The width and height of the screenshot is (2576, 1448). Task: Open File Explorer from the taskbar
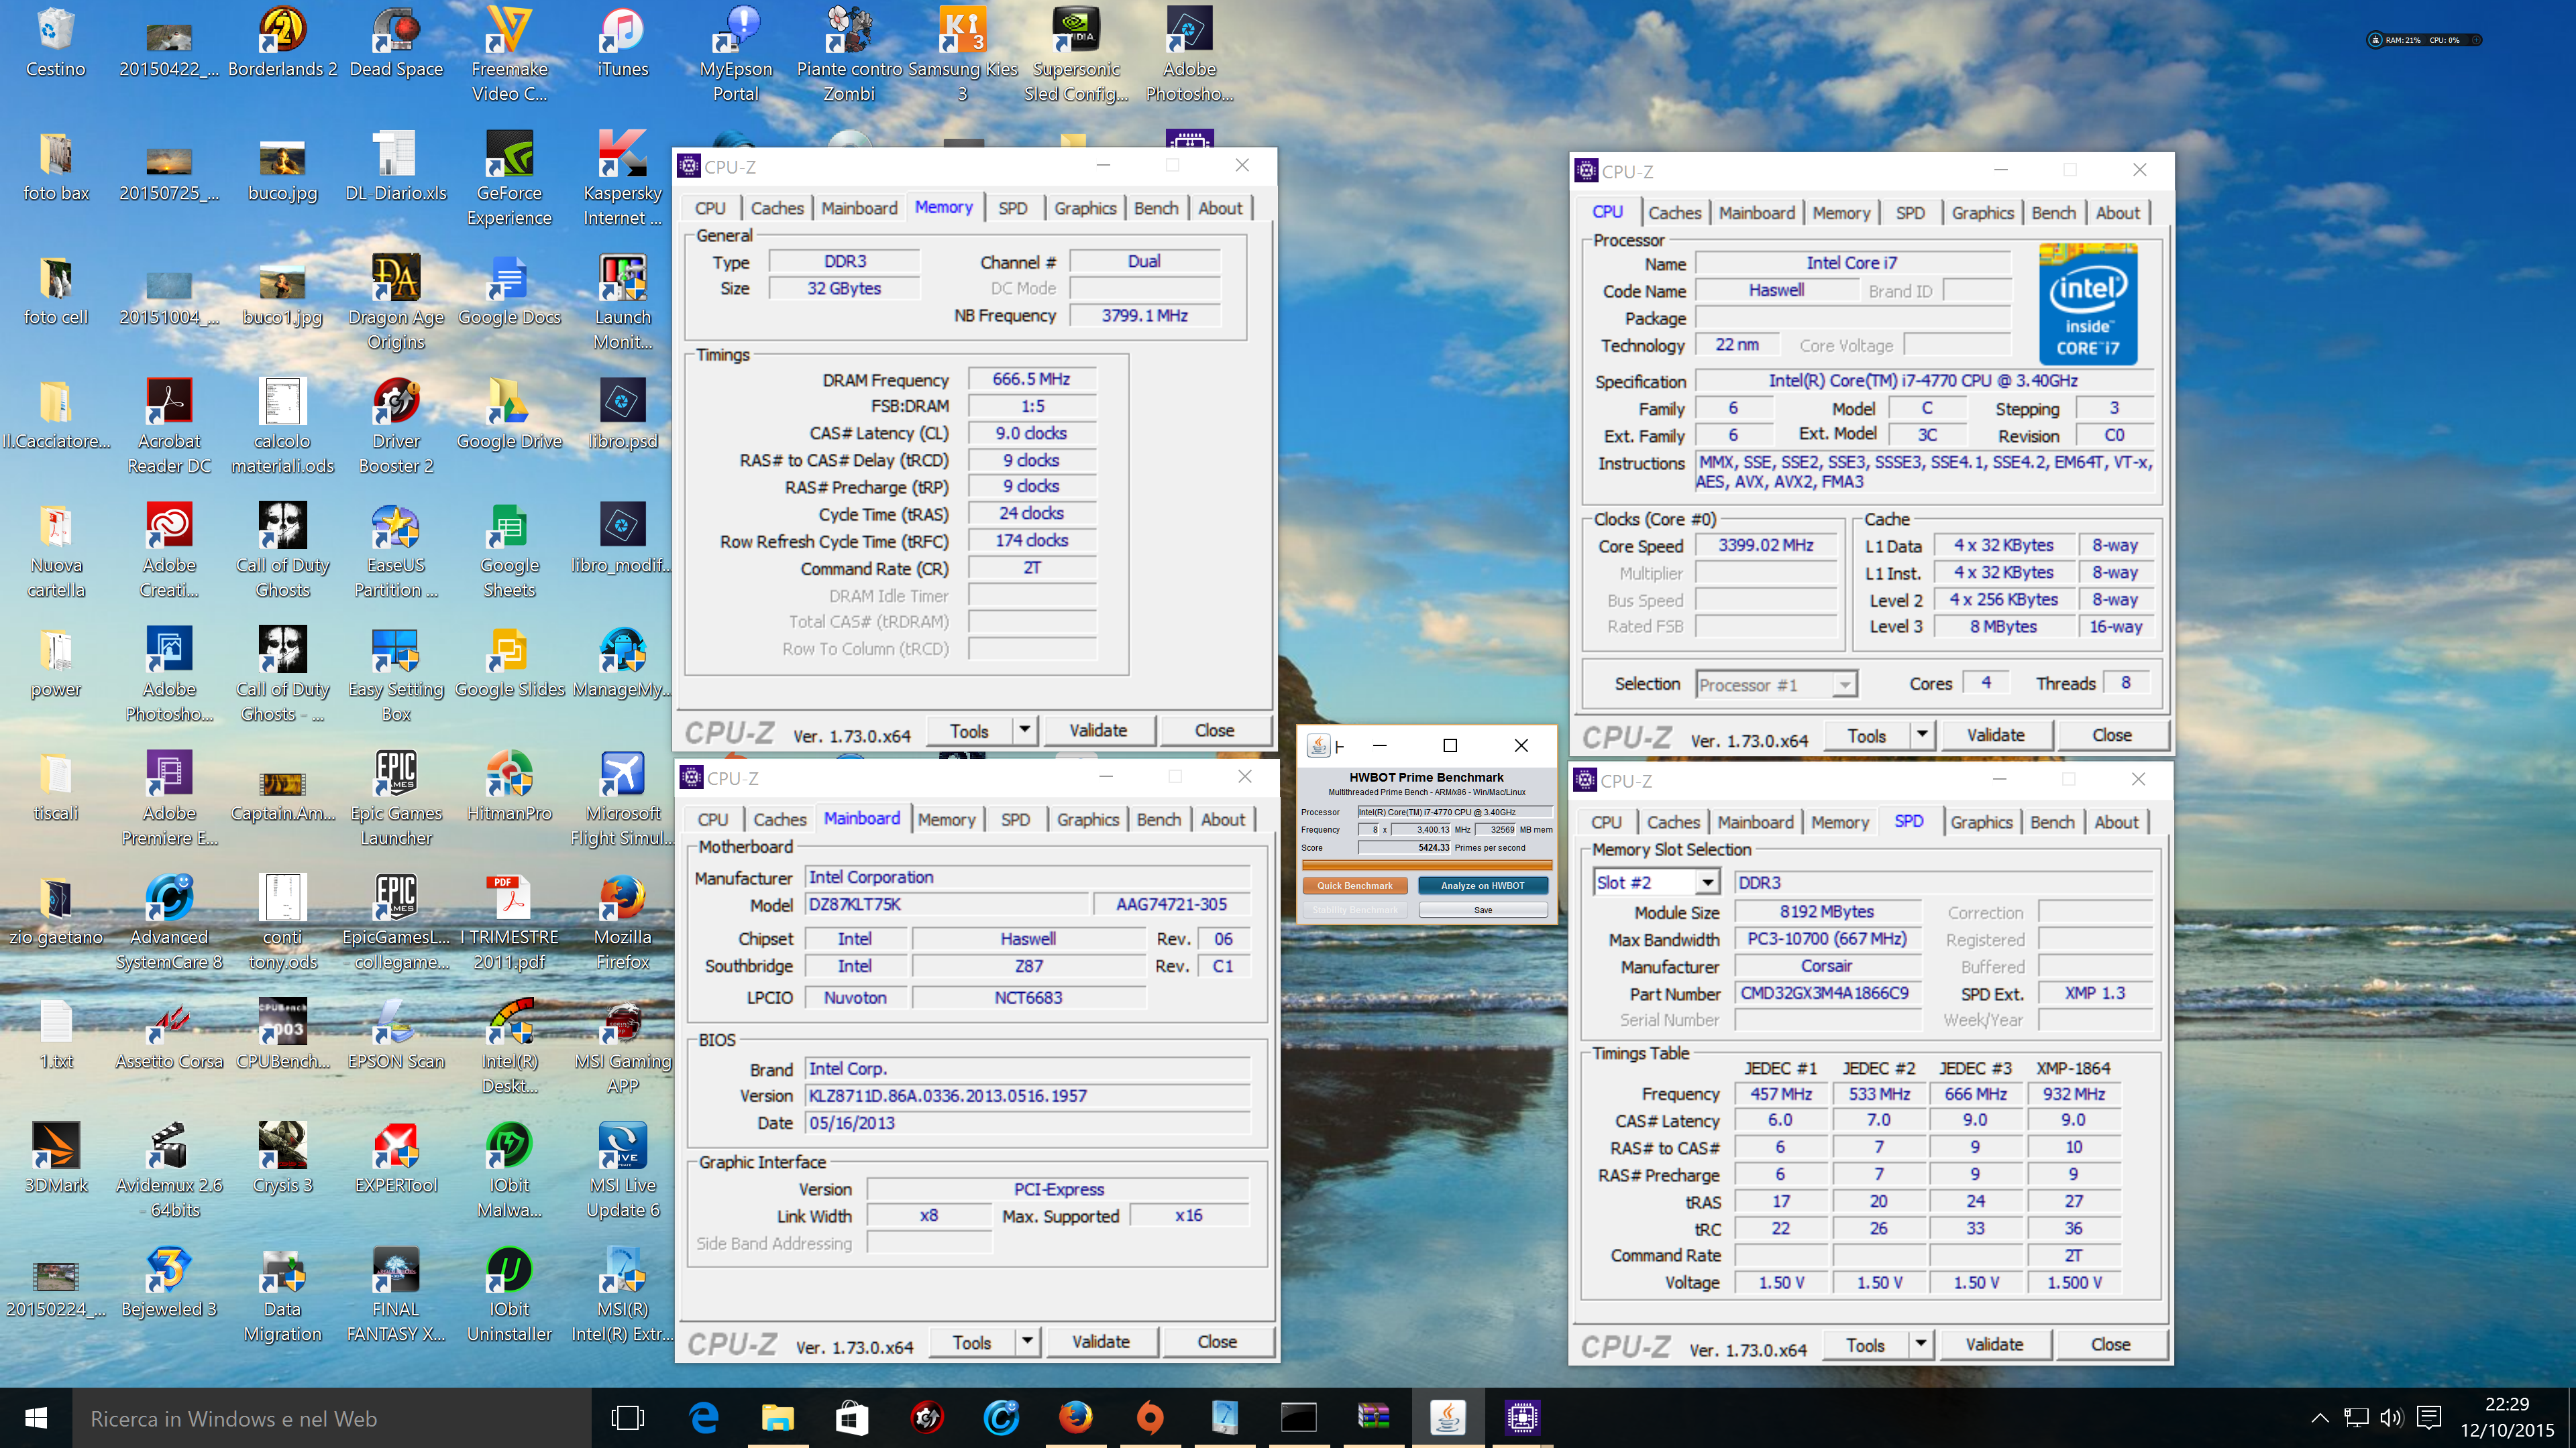point(778,1417)
